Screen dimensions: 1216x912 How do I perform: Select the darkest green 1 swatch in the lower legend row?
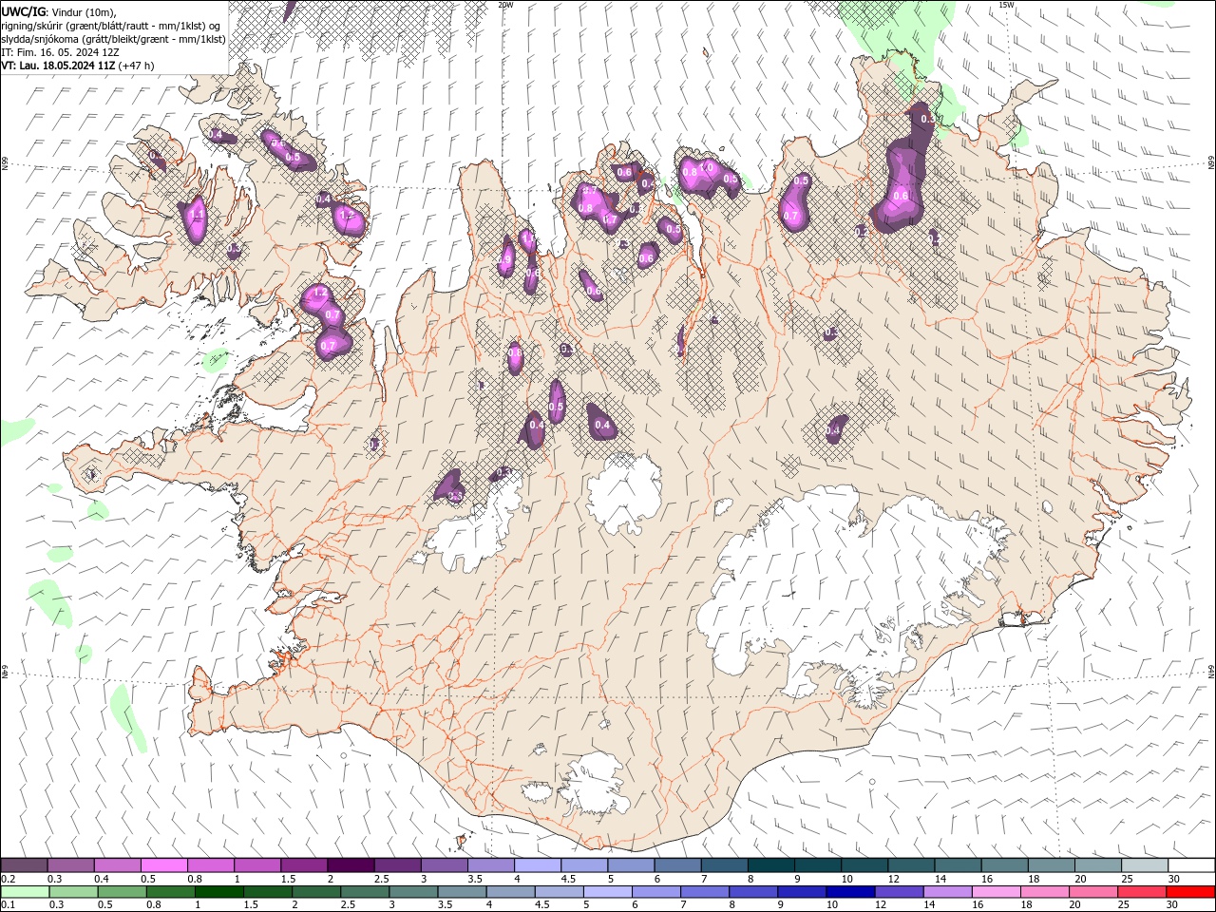coord(218,892)
